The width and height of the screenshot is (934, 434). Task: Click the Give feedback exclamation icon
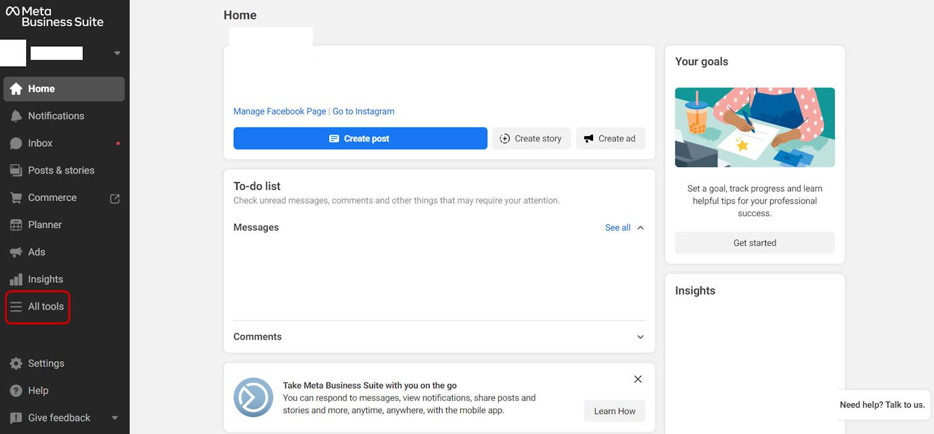tap(16, 418)
